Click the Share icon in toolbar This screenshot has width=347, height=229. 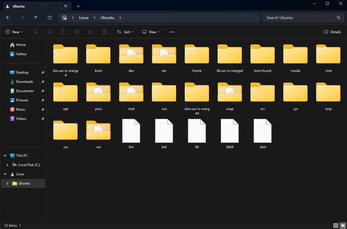pyautogui.click(x=91, y=32)
